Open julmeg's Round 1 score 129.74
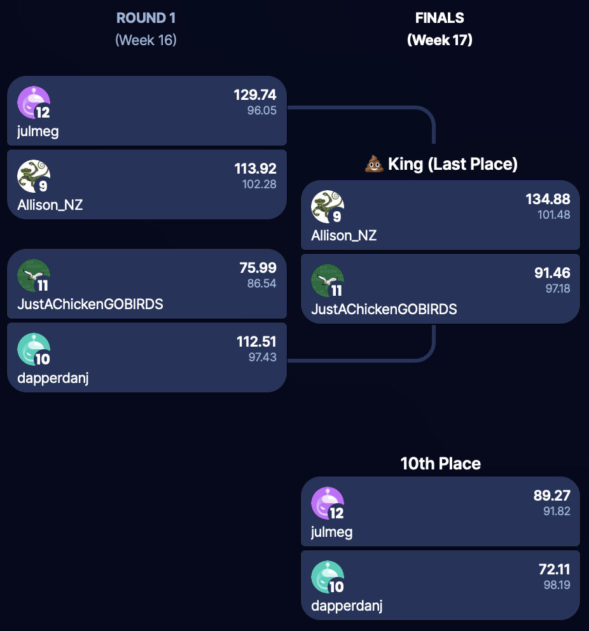Screen dimensions: 589x631 [254, 95]
